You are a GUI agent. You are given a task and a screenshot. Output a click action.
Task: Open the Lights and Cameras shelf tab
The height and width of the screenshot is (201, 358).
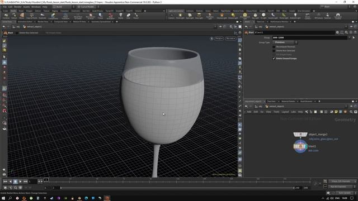(x=176, y=11)
